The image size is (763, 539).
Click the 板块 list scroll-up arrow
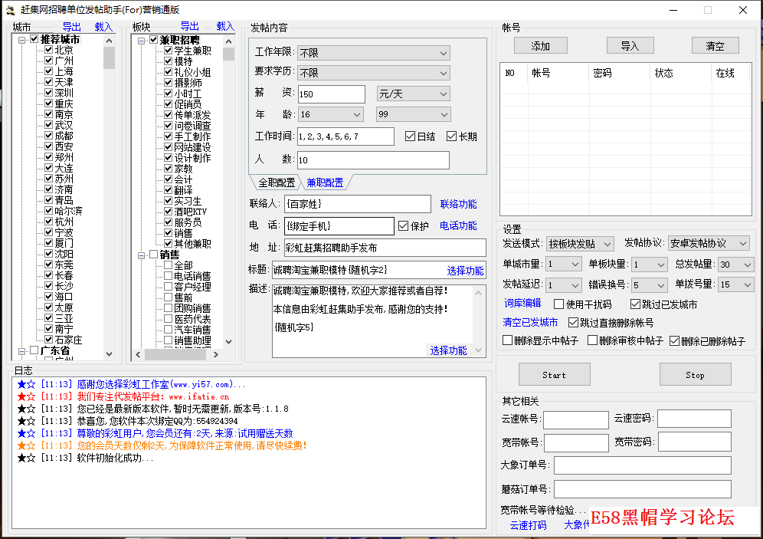coord(228,40)
